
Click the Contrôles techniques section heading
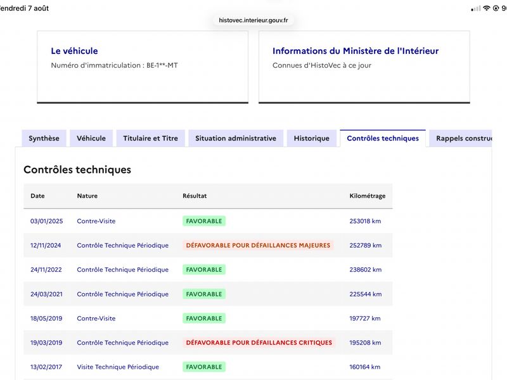pos(77,170)
